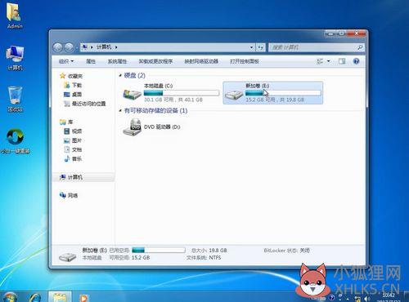Open 桌面 in the favorites list
This screenshot has height=302, width=409.
(73, 95)
